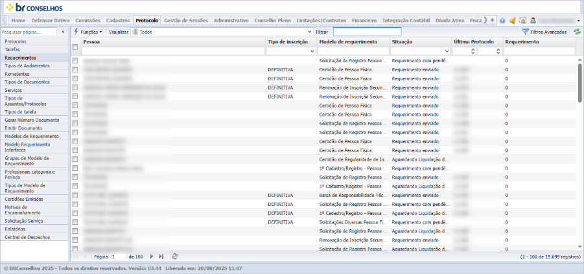Select the Gestão de Sessões tab

(x=186, y=21)
